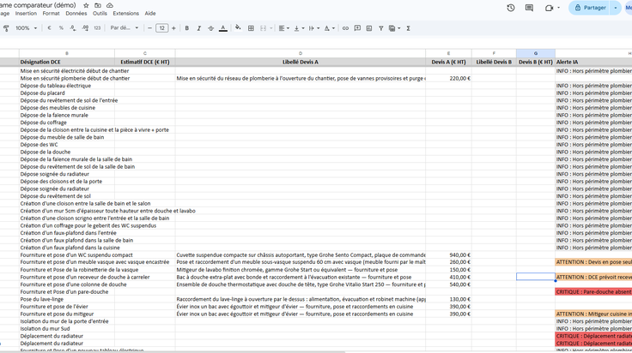
Task: Expand share options arrow beside Partager
Action: [x=616, y=8]
